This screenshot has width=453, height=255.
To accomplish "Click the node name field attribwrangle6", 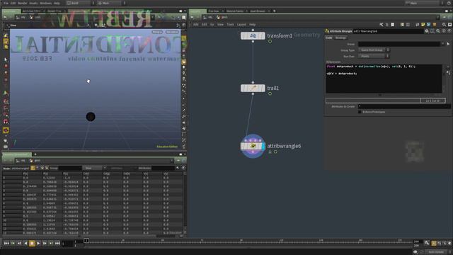I will click(x=389, y=31).
